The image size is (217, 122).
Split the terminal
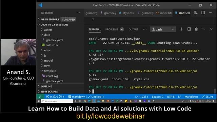[x=189, y=29]
